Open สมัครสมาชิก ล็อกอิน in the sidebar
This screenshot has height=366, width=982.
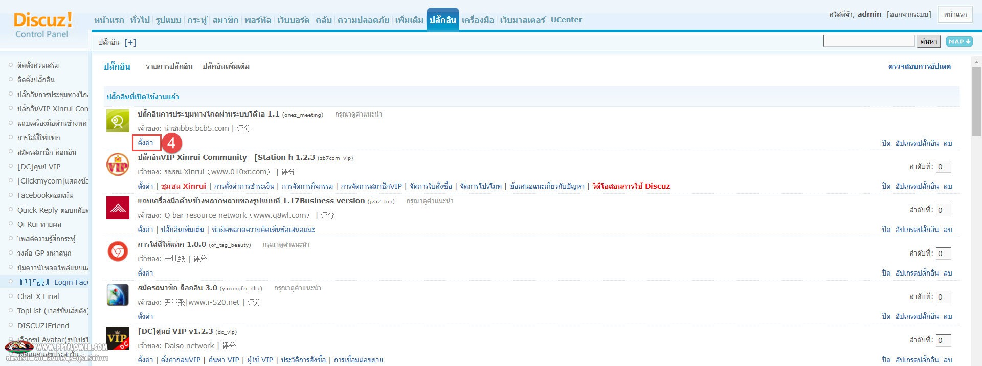(47, 152)
